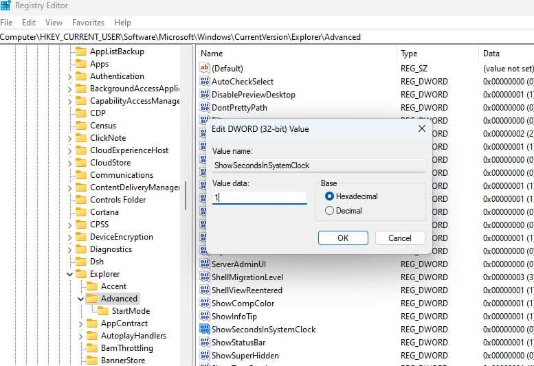Select the BannerStore folder icon
Screen dimensions: 534x366
[92, 361]
